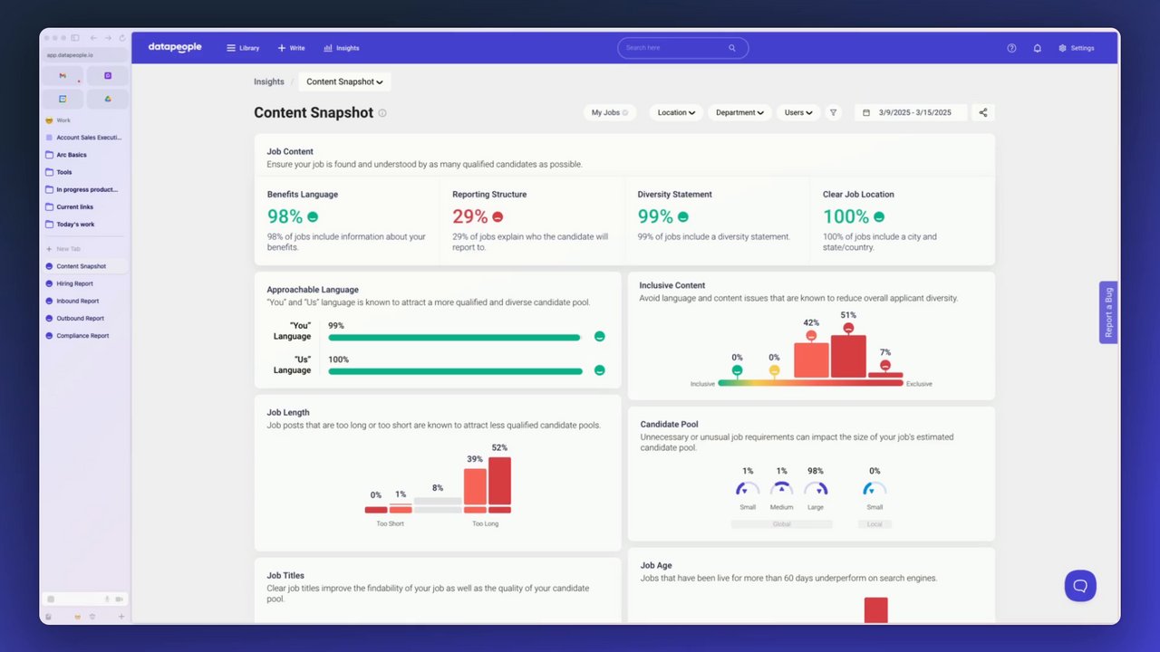Image resolution: width=1160 pixels, height=652 pixels.
Task: Click the datapeople logo
Action: (175, 47)
